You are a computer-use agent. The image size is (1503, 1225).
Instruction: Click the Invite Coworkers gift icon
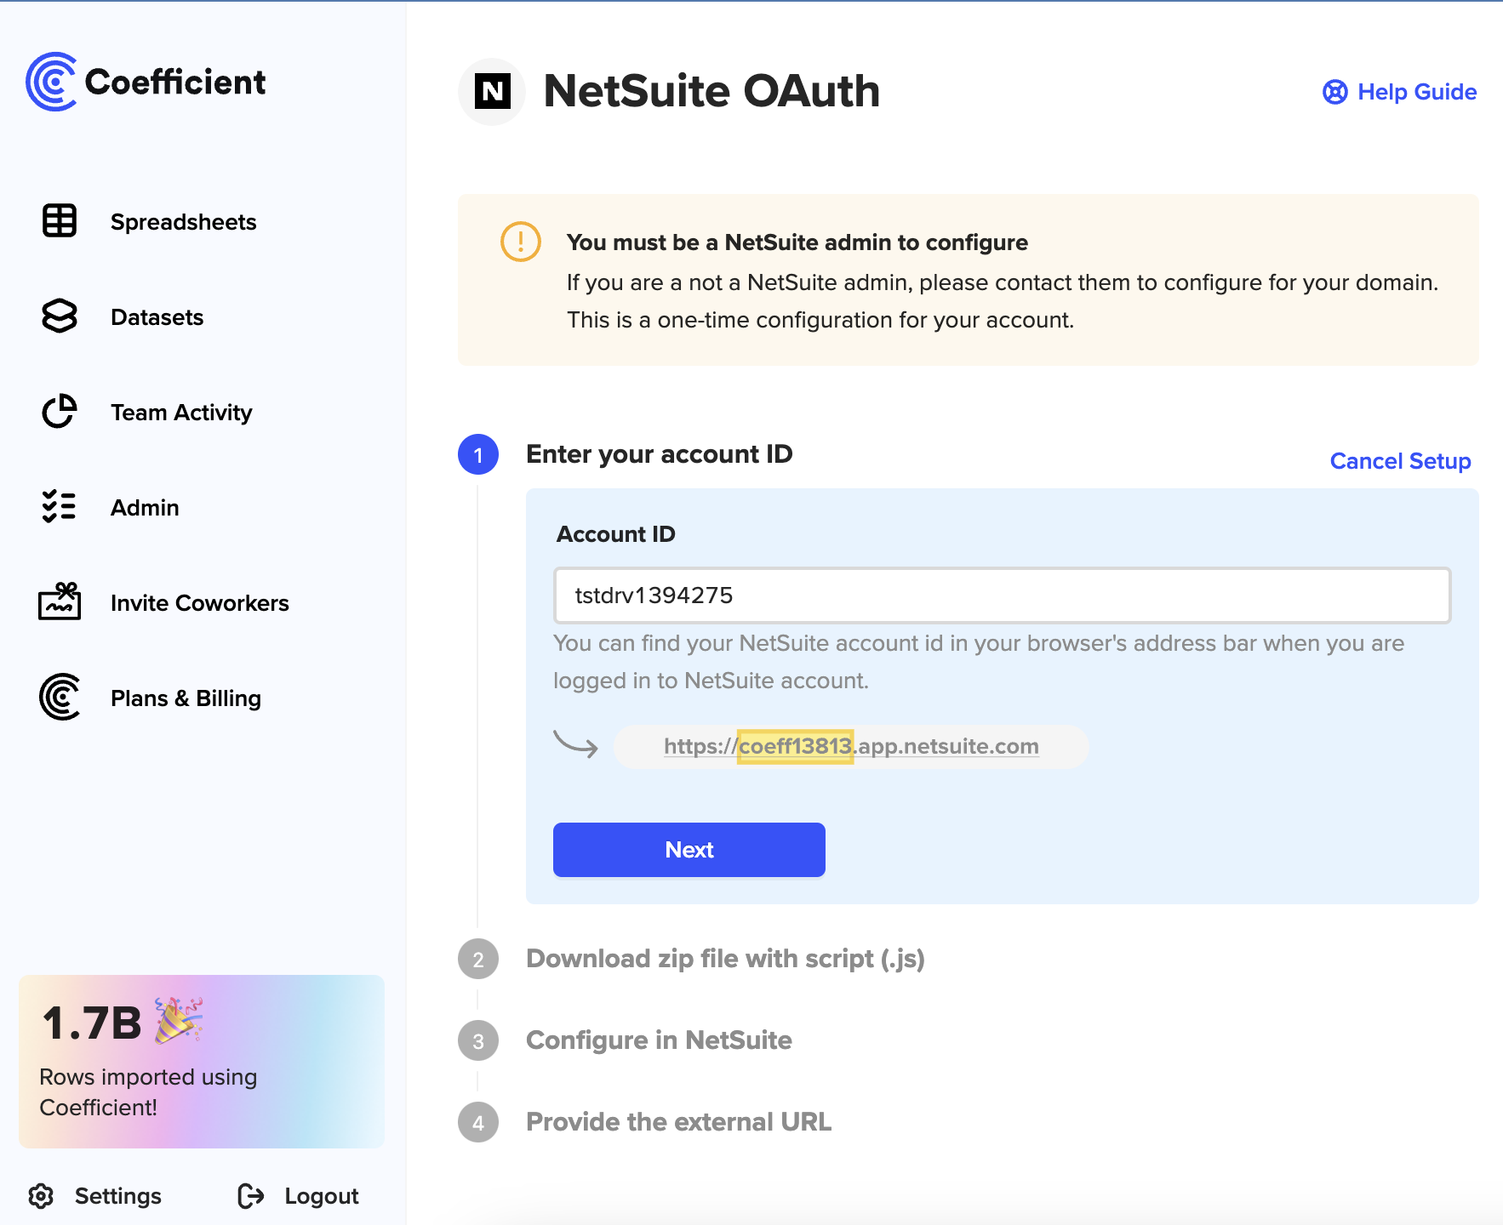(x=60, y=601)
